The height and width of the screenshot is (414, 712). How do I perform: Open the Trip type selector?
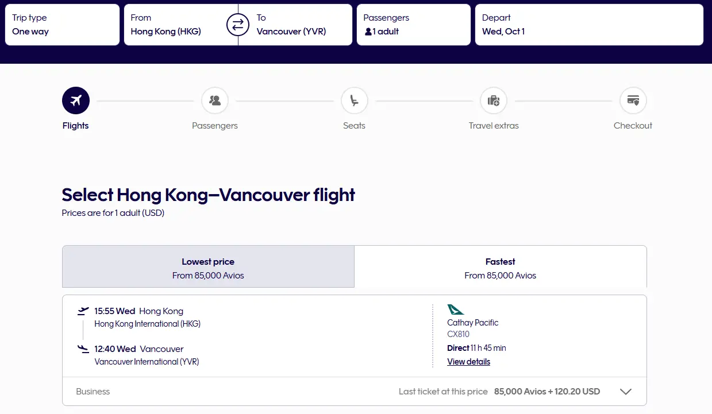click(x=62, y=25)
